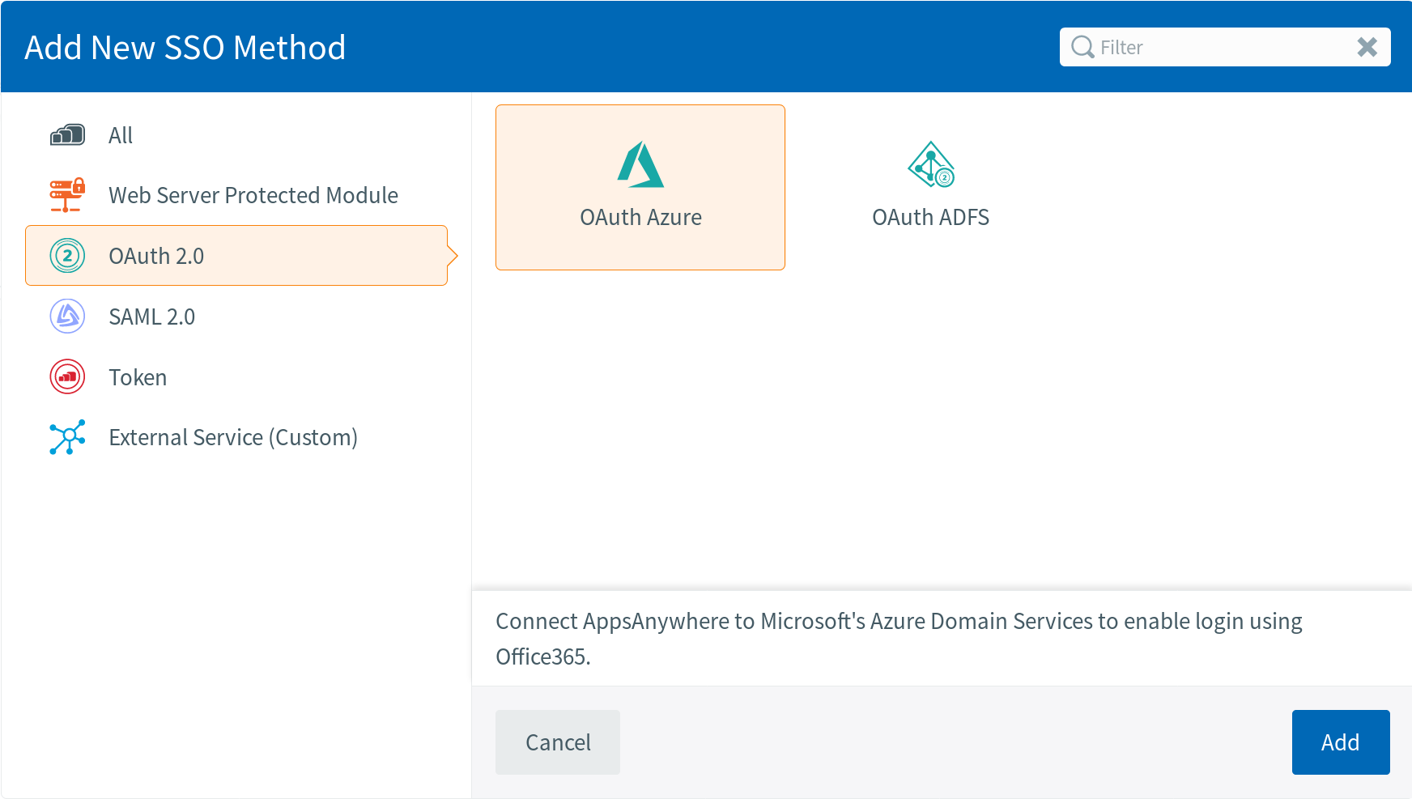The image size is (1412, 799).
Task: Click the magnifier icon in Filter box
Action: 1082,47
